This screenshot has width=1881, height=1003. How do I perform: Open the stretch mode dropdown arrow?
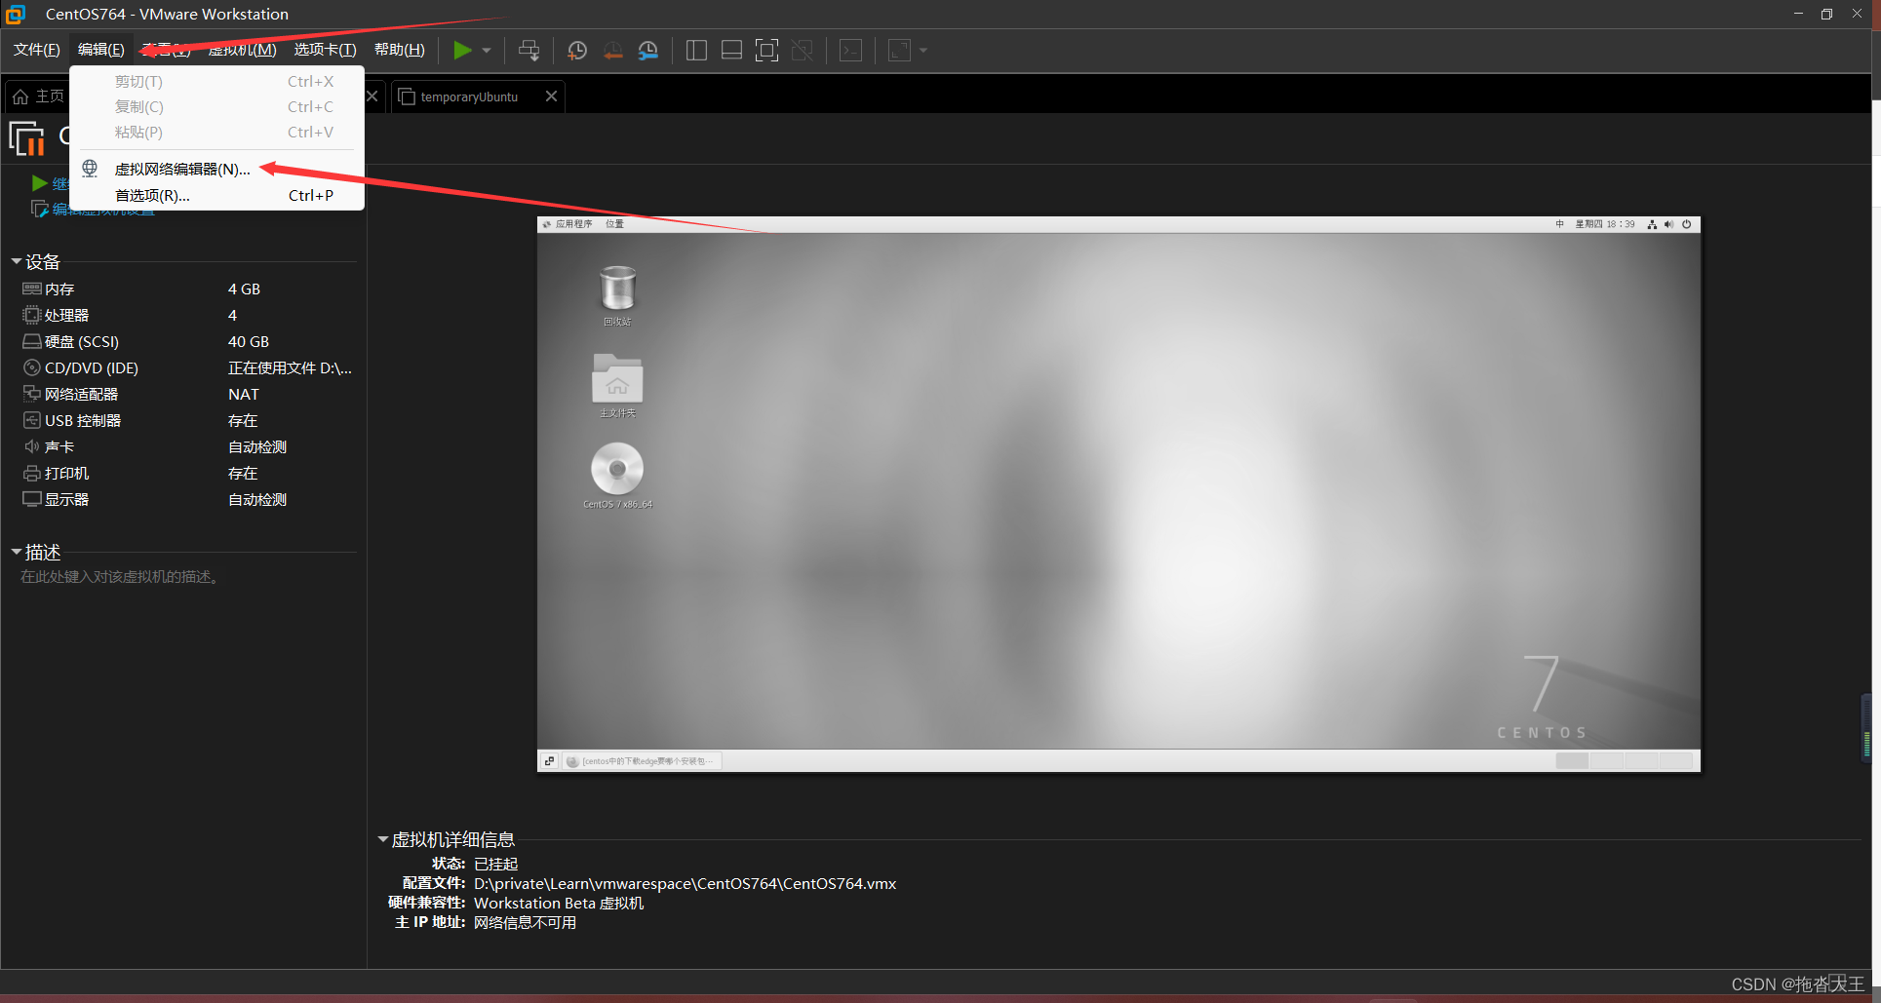click(x=923, y=50)
